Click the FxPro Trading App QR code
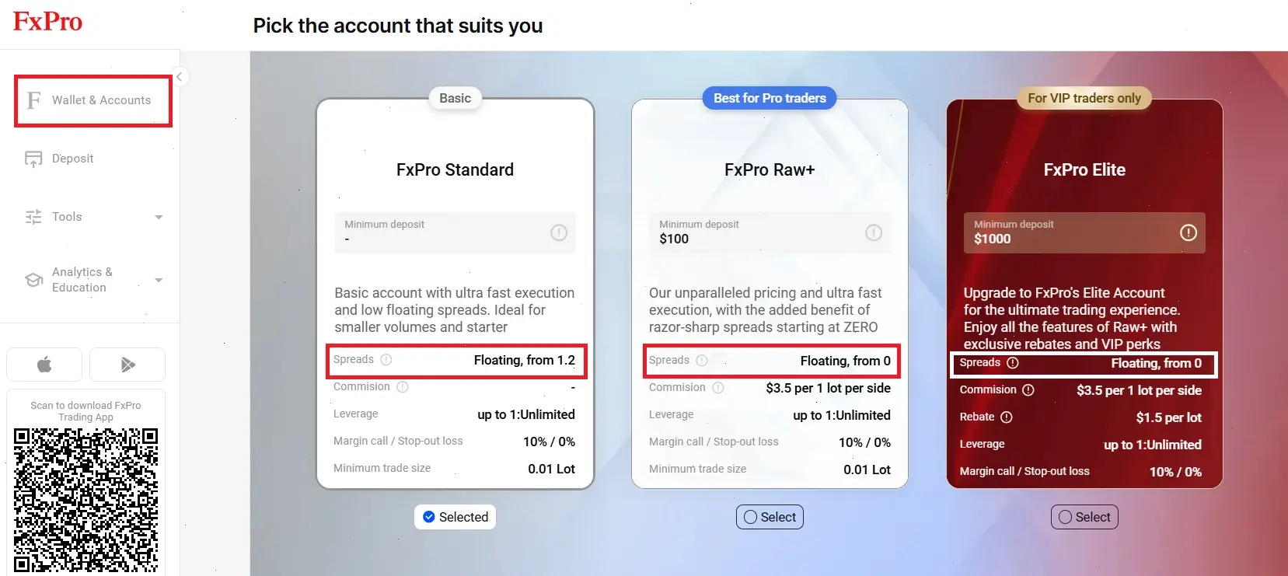Image resolution: width=1288 pixels, height=576 pixels. click(x=86, y=500)
